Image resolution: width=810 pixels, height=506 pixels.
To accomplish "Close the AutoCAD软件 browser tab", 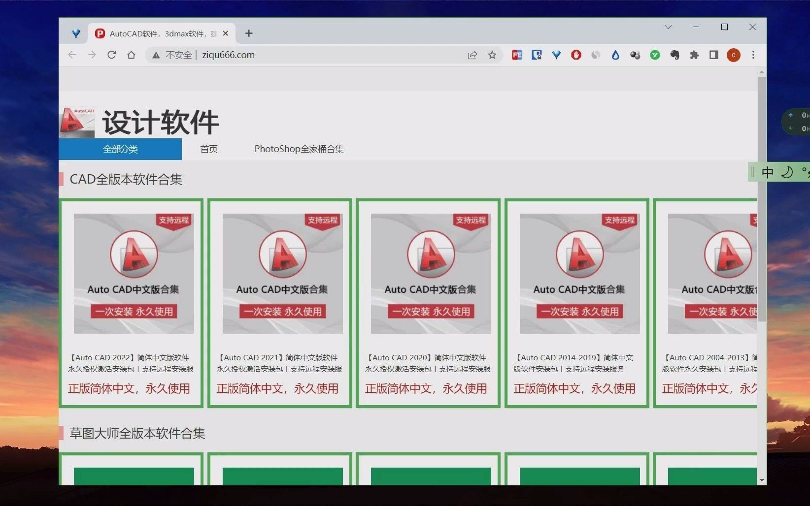I will coord(225,33).
